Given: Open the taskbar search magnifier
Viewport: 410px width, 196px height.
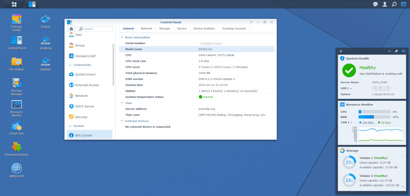Looking at the screenshot, I should click(394, 4).
